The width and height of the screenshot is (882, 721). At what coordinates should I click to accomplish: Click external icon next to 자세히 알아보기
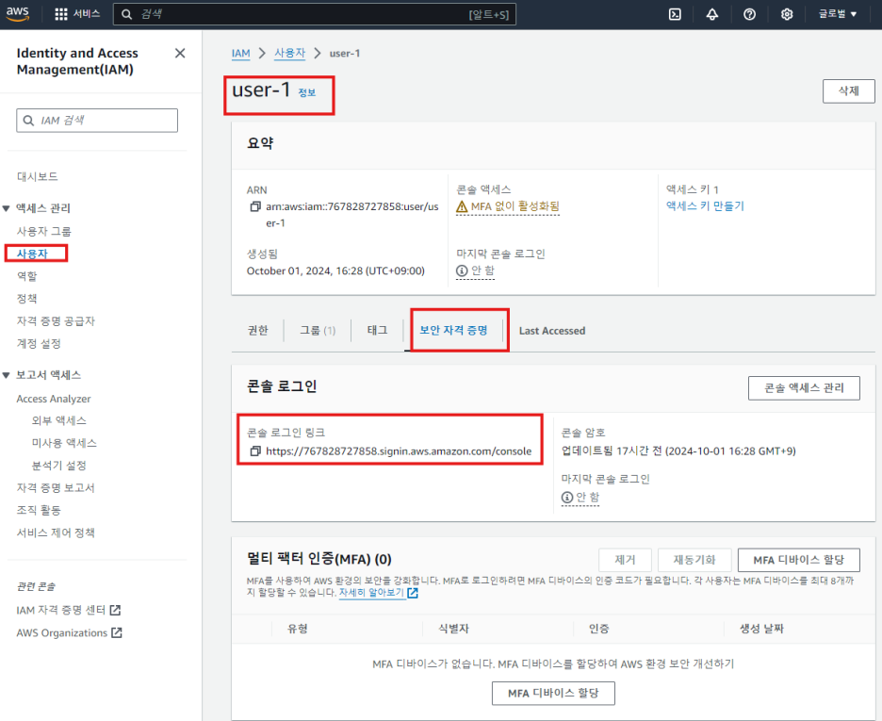(413, 593)
